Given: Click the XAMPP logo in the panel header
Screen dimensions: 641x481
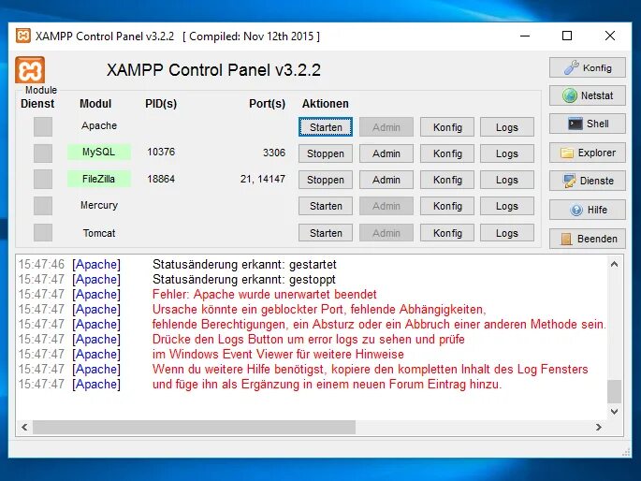Looking at the screenshot, I should (30, 70).
